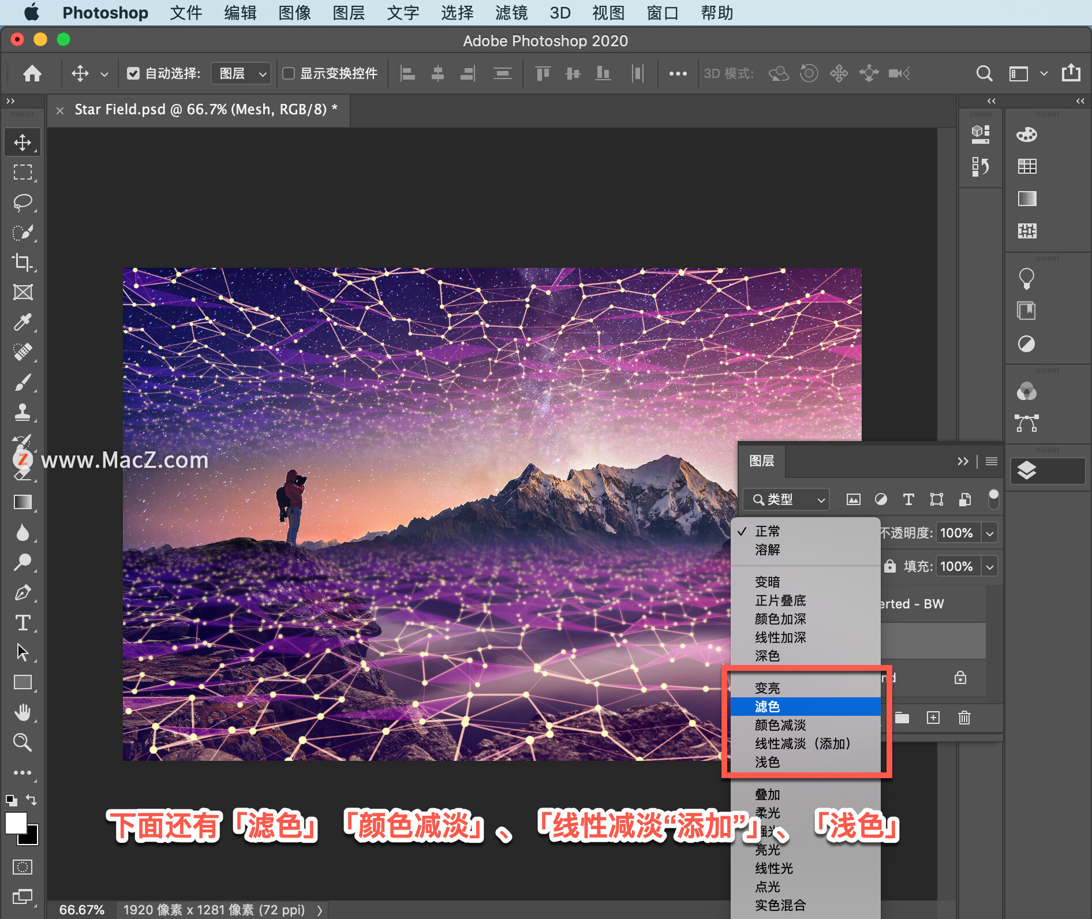
Task: Click the foreground color swatch
Action: click(16, 823)
